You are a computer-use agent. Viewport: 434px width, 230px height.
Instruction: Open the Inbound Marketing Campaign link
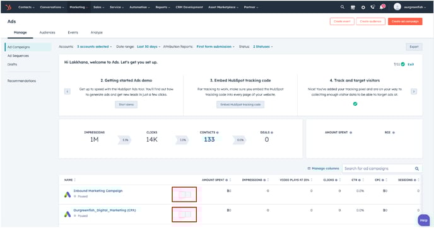pos(98,191)
